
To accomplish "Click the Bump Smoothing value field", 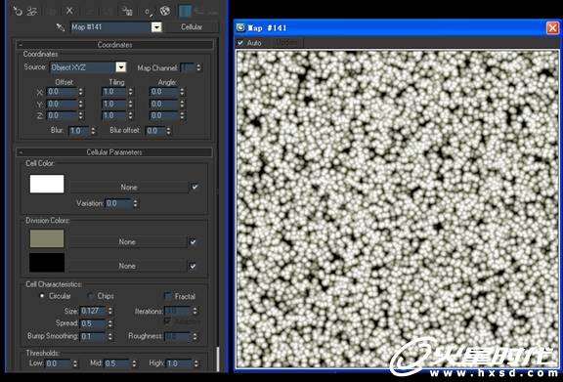I will 94,337.
